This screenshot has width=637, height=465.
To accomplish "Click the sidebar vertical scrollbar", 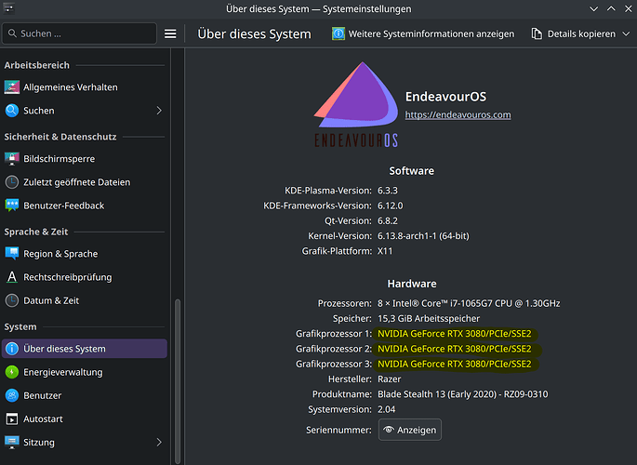I will (178, 380).
